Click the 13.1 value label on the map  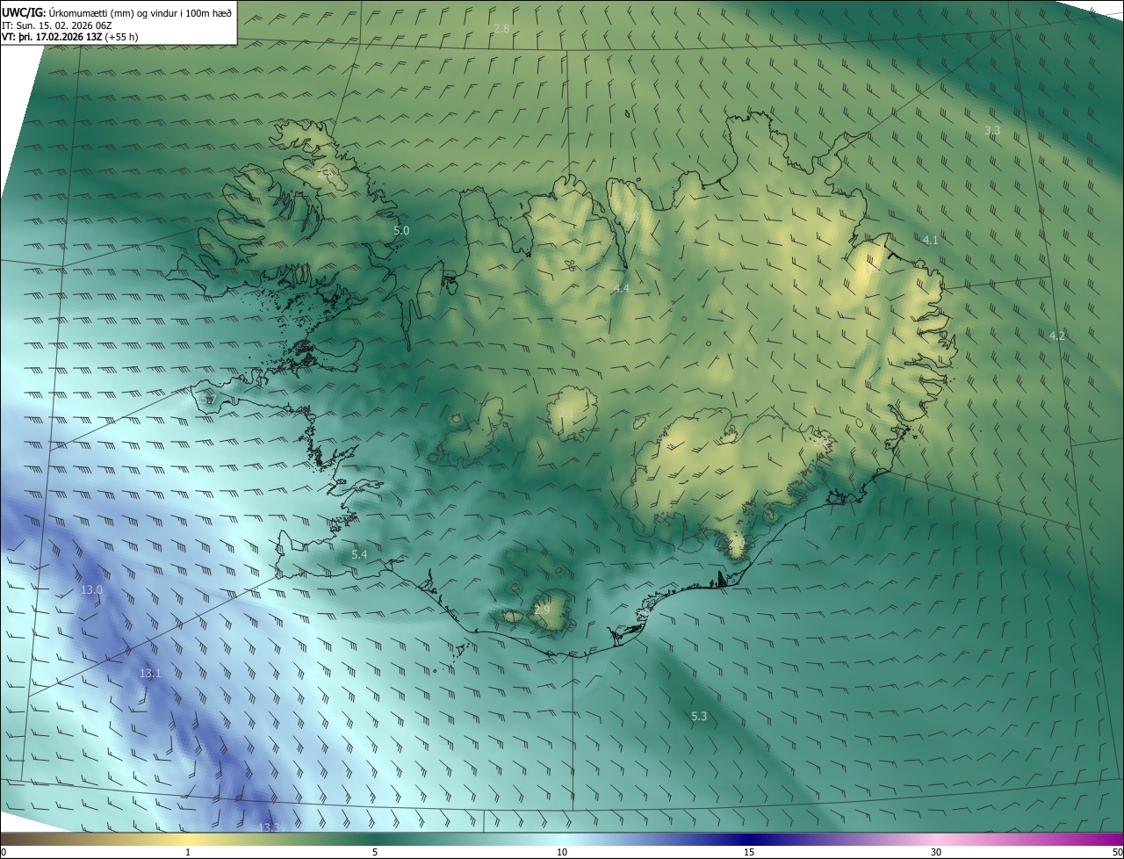point(150,673)
